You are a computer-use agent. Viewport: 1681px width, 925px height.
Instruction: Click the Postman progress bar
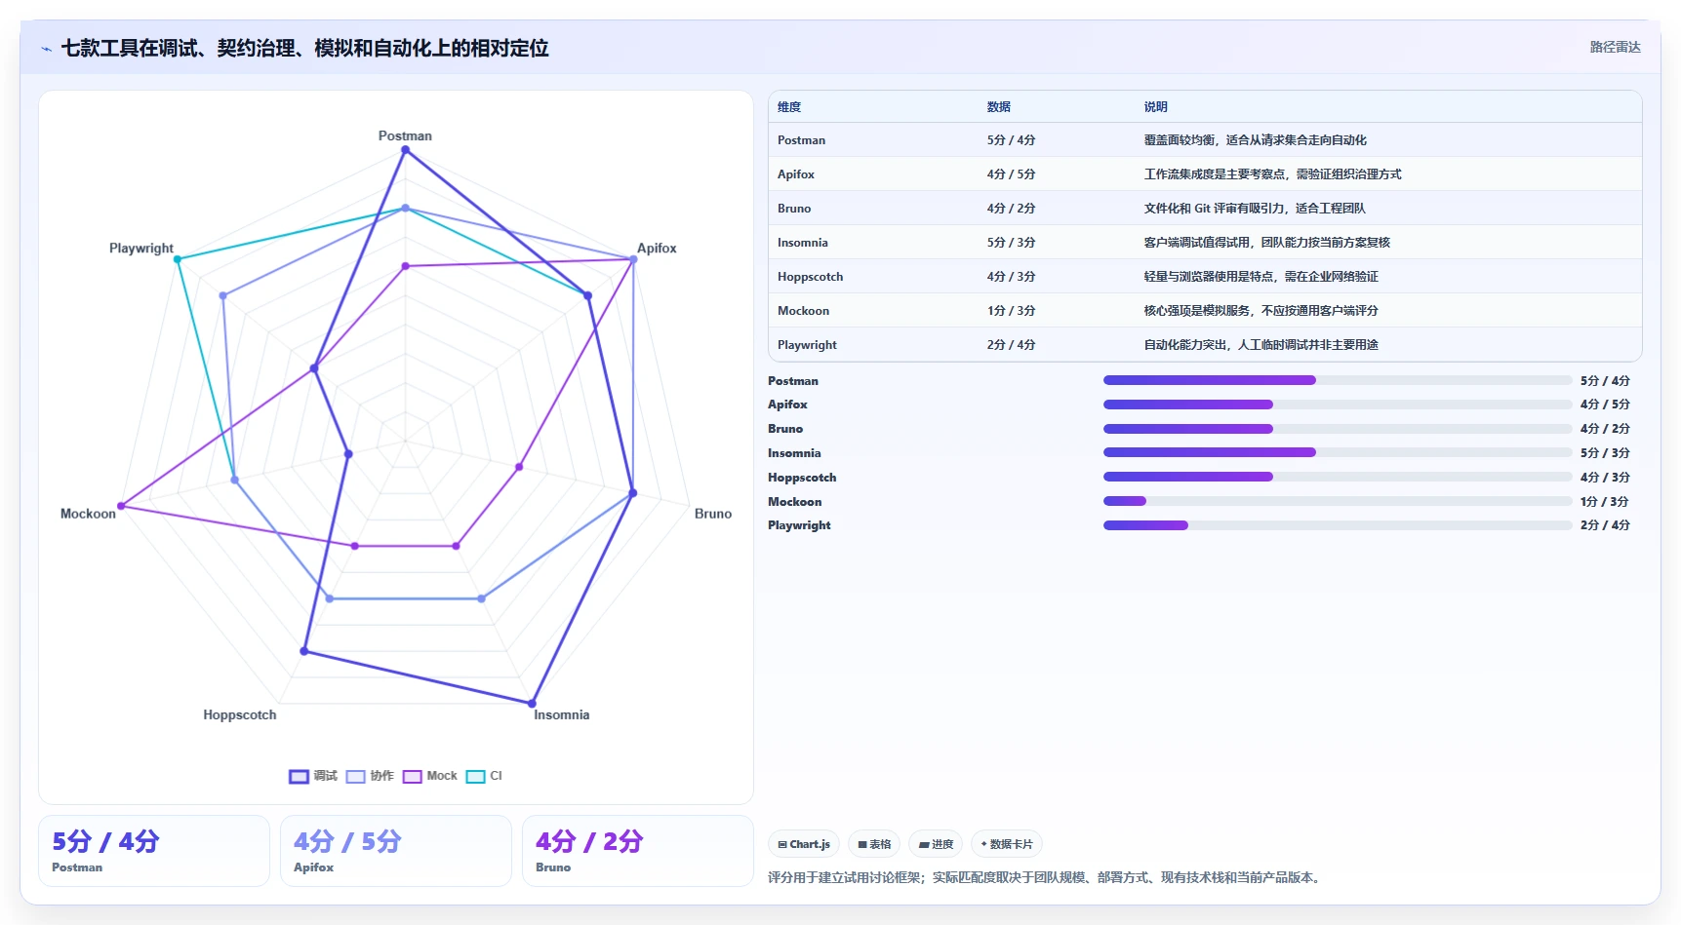(x=1338, y=380)
